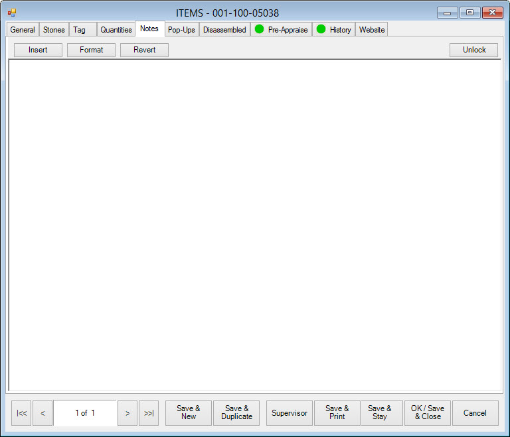
Task: Revert the notes changes
Action: pos(144,50)
